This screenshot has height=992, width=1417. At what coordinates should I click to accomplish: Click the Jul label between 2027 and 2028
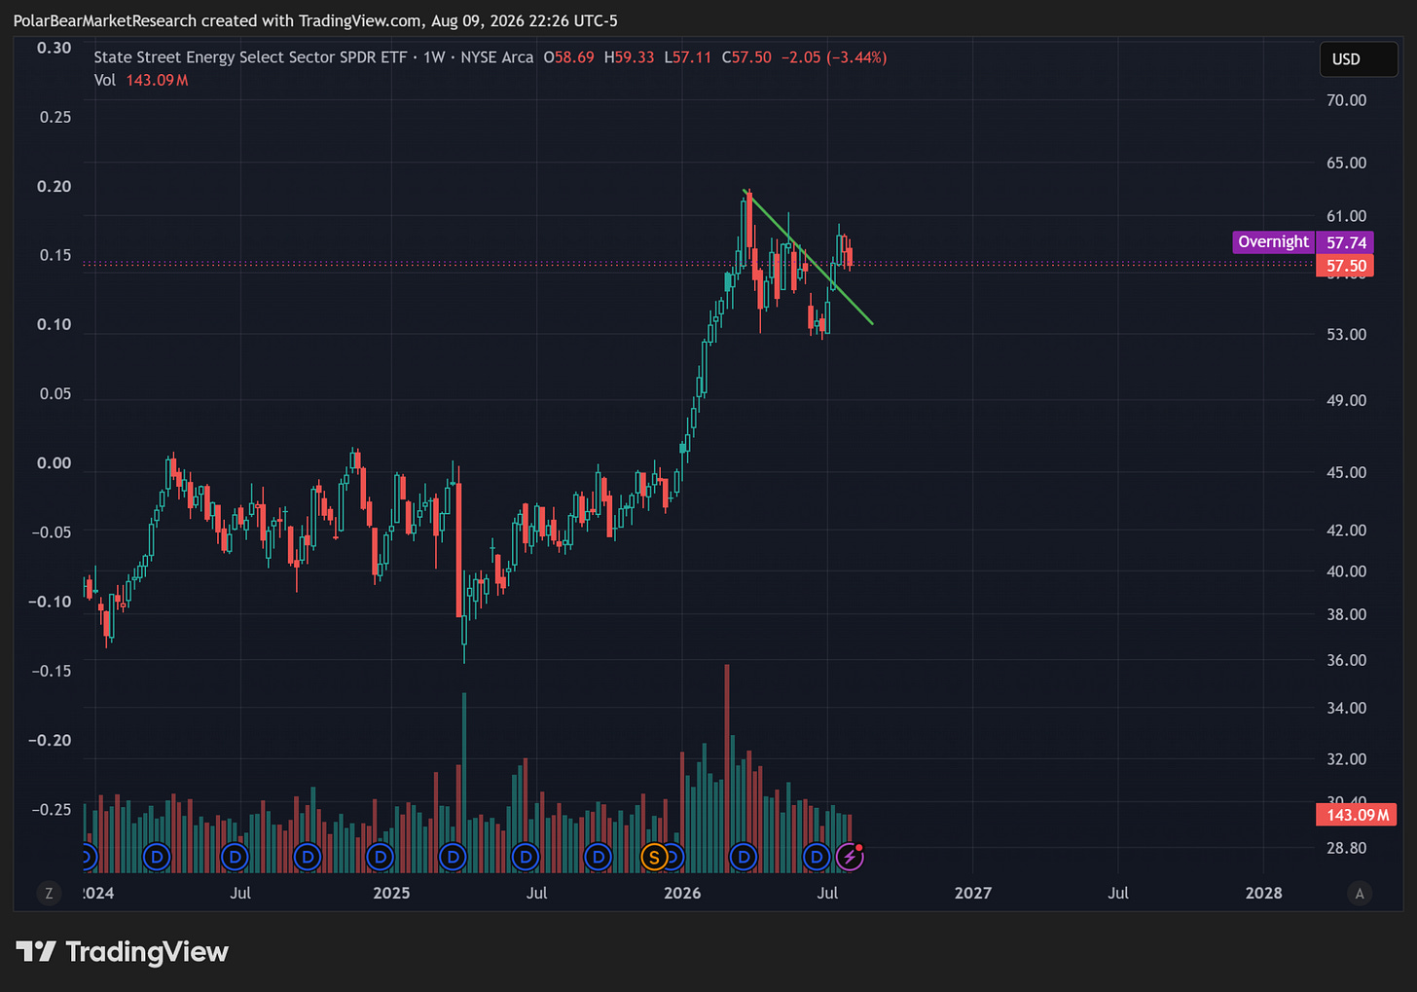pyautogui.click(x=1118, y=893)
